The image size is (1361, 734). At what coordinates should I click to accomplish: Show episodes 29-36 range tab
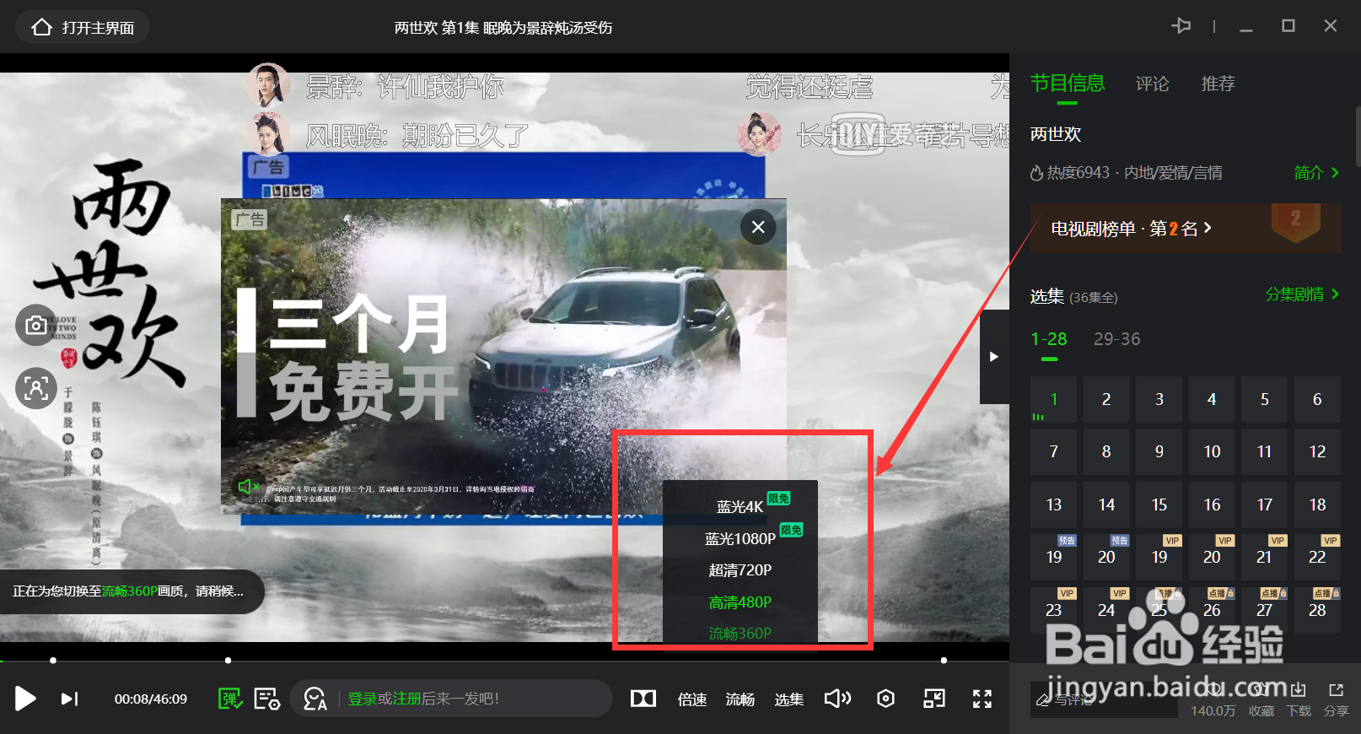(1116, 339)
